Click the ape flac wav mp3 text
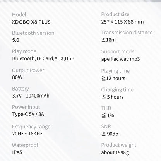Screen dimensions: 161x161 [x=120, y=59]
